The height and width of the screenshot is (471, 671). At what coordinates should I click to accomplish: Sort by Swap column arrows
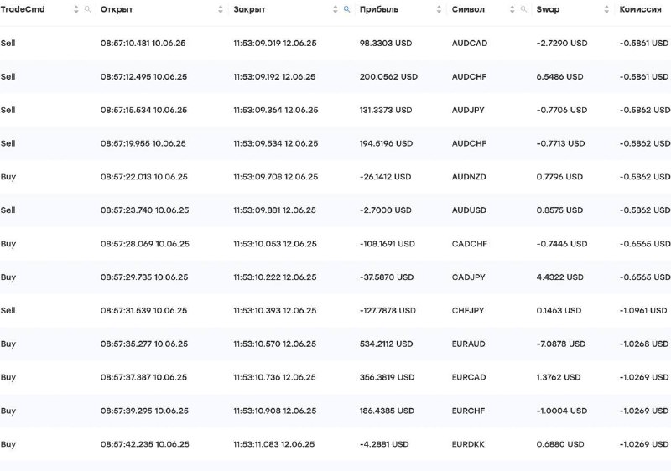pos(606,9)
